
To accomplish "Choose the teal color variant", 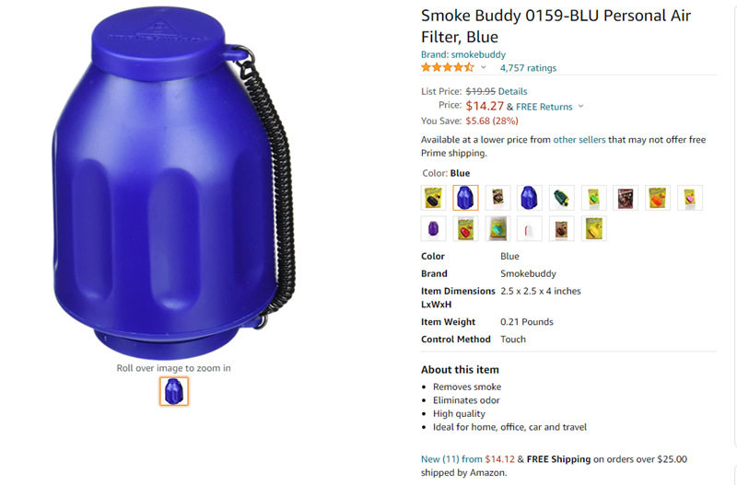I will [497, 228].
